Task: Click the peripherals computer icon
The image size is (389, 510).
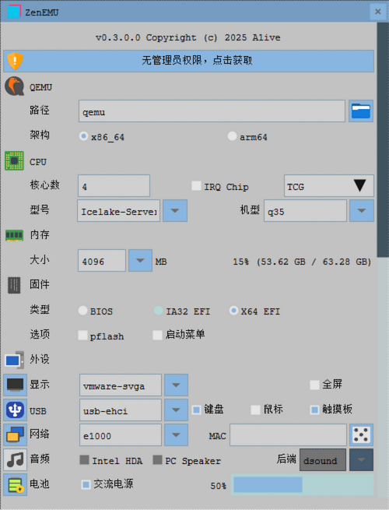Action: pos(14,360)
